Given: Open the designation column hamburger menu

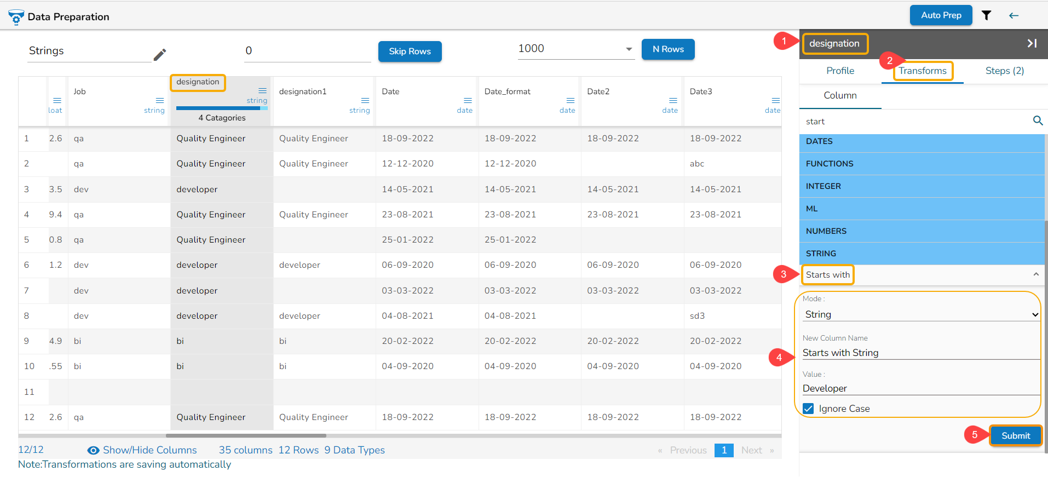Looking at the screenshot, I should 263,90.
